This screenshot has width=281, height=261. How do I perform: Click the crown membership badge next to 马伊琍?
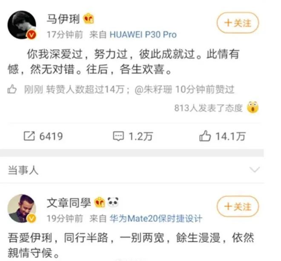pos(89,18)
